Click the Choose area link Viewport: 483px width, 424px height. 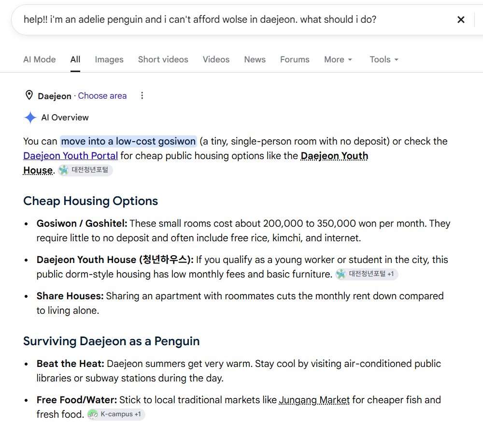(x=102, y=96)
